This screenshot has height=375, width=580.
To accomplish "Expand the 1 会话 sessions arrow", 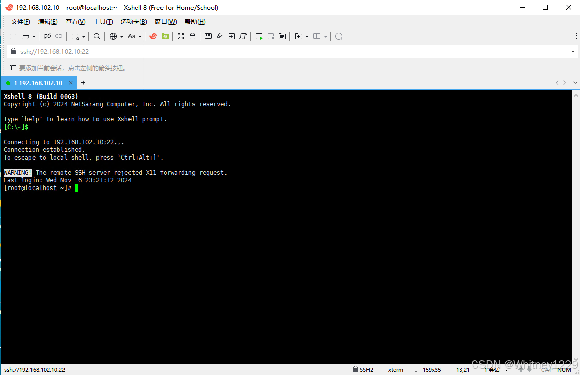I will (506, 370).
